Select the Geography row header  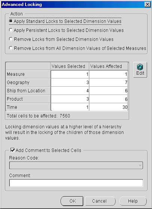[x=28, y=83]
